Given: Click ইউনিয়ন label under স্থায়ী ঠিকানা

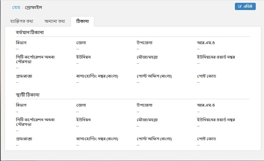Looking at the screenshot, I should [83, 119].
